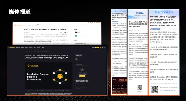
Task: Open the Incubation Program Season 6 banner image
Action: 49,75
